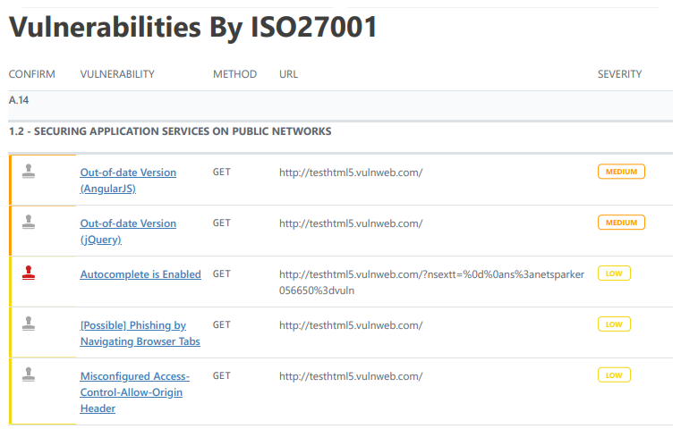Click the A.14 section row
The width and height of the screenshot is (681, 429).
point(340,105)
